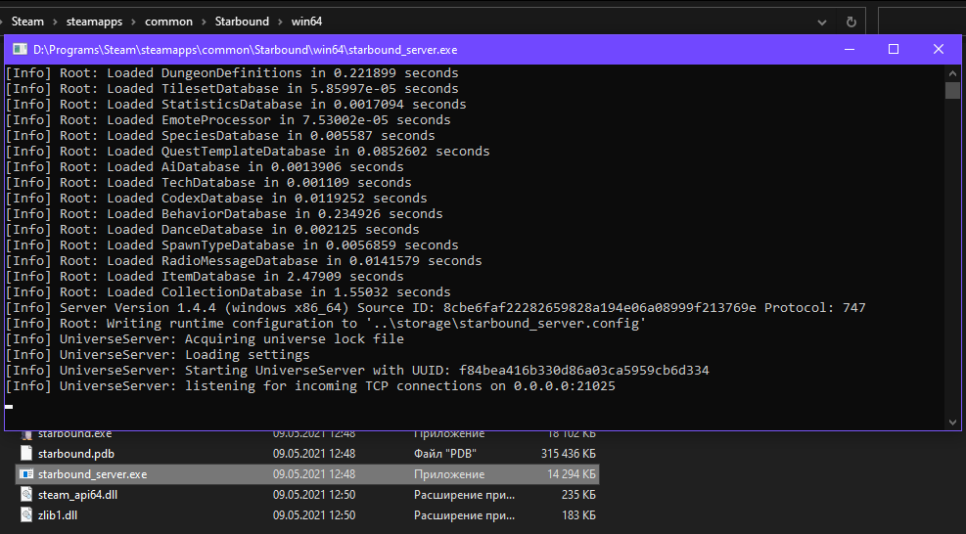Click the Acquiring universe lock file line
966x534 pixels.
[205, 339]
